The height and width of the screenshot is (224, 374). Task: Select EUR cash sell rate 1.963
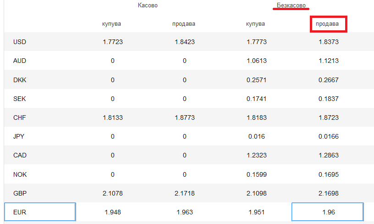[184, 212]
